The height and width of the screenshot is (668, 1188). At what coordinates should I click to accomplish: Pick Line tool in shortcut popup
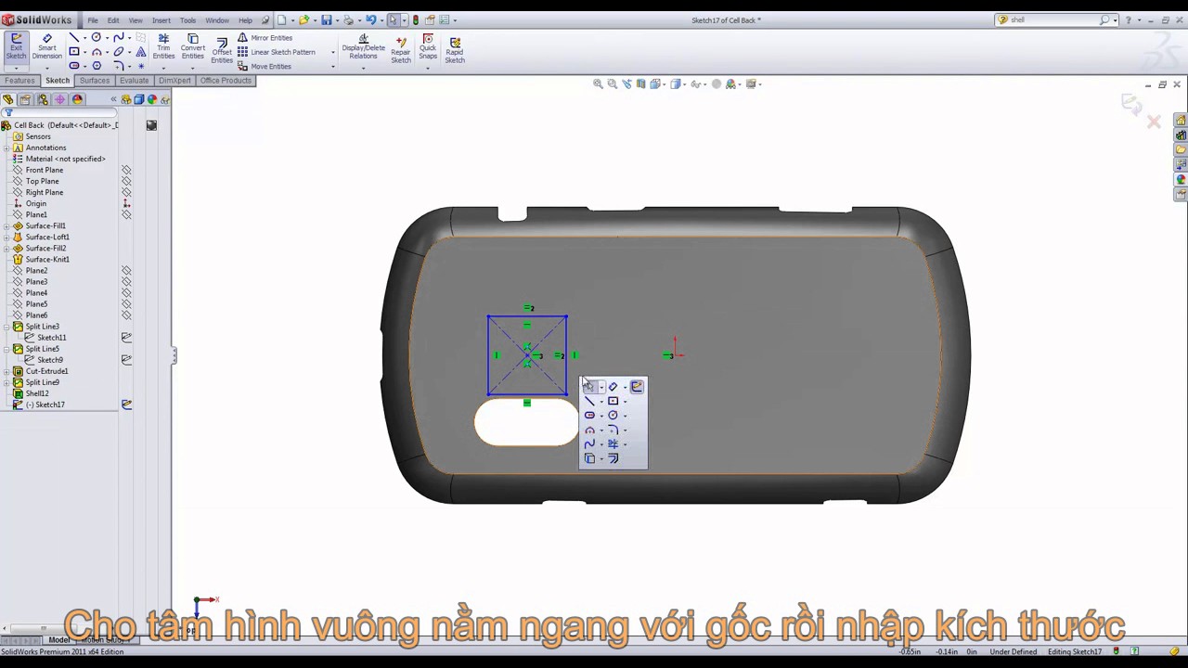point(589,401)
